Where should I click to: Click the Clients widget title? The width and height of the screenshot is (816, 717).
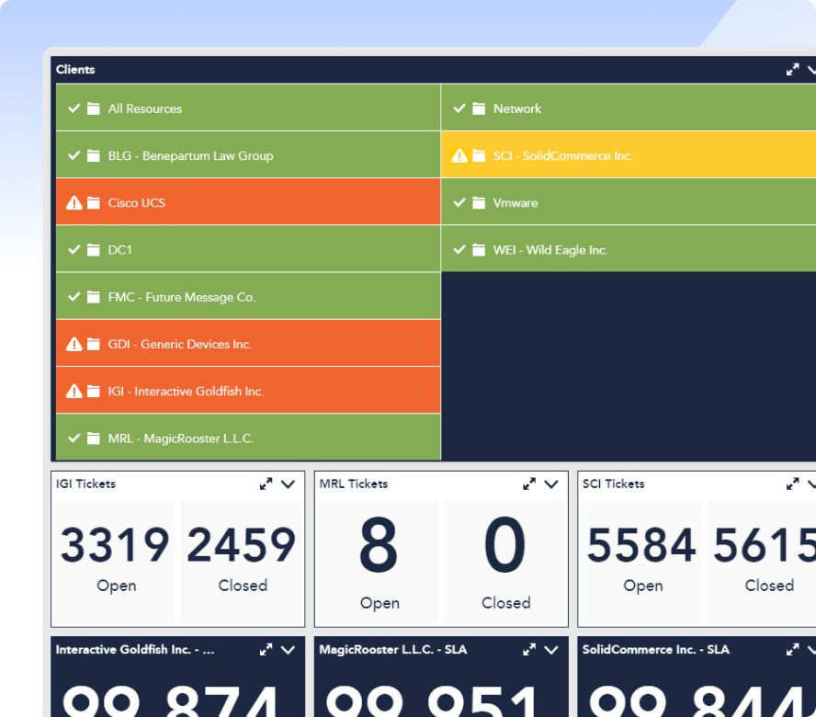point(75,69)
